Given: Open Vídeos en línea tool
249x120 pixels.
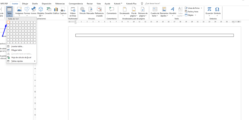Looking at the screenshot, I should pyautogui.click(x=73, y=11).
